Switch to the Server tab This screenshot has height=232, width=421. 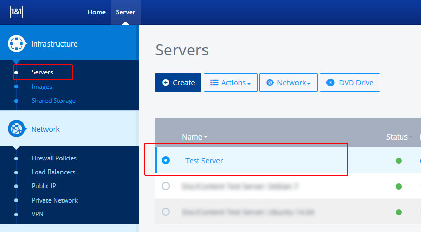[x=126, y=12]
